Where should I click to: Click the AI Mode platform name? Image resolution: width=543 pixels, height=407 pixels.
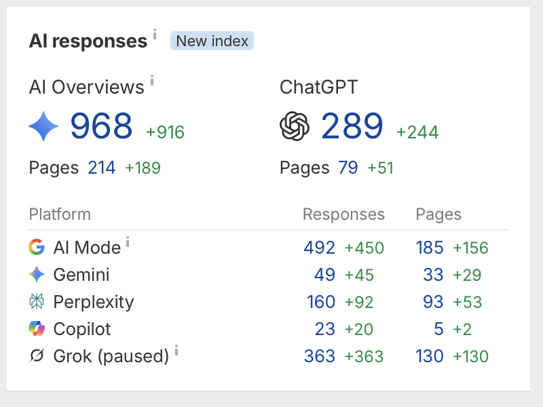(x=87, y=248)
